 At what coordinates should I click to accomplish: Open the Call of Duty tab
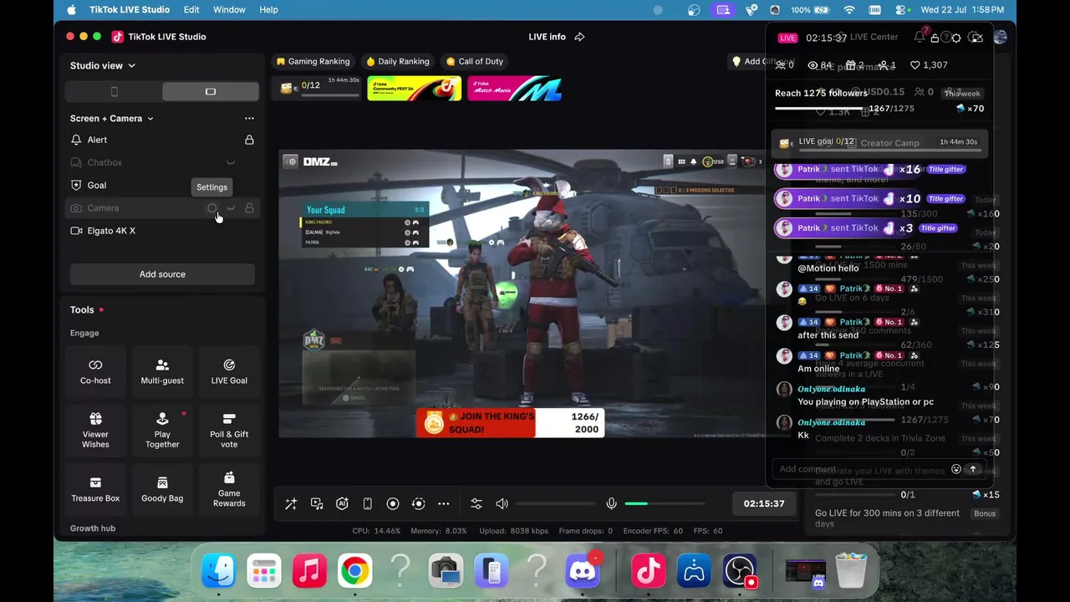pos(475,61)
